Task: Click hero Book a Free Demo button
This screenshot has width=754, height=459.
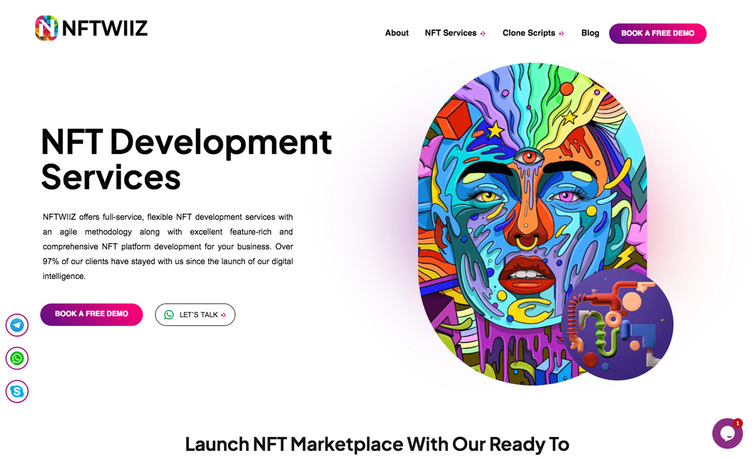Action: (91, 314)
